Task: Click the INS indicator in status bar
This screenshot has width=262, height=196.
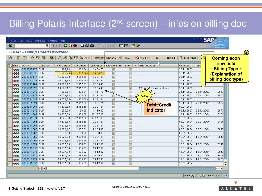Action: pos(225,175)
